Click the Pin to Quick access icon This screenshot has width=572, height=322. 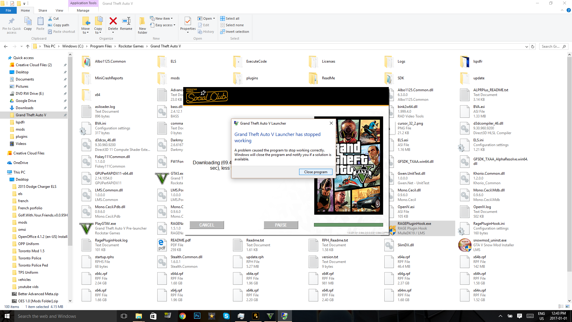[x=11, y=21]
